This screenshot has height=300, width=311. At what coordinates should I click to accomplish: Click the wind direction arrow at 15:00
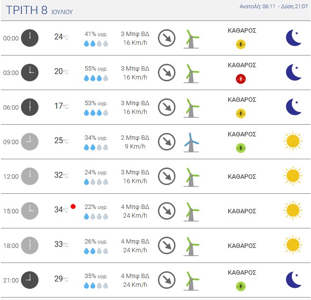coord(167,211)
